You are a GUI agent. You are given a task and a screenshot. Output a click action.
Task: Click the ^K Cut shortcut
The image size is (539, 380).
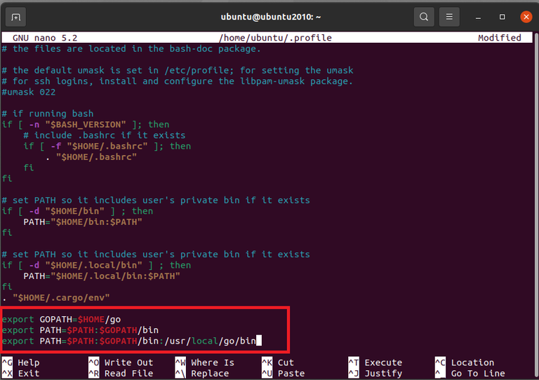click(x=278, y=362)
